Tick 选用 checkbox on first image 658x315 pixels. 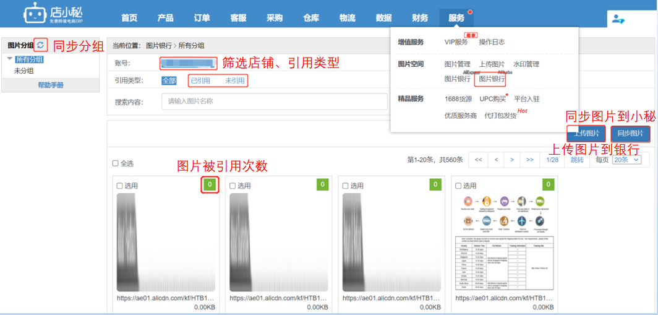click(120, 186)
